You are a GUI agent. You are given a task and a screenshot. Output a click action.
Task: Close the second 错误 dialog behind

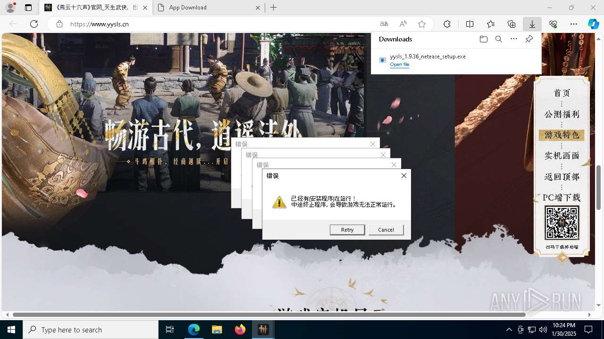(x=394, y=165)
